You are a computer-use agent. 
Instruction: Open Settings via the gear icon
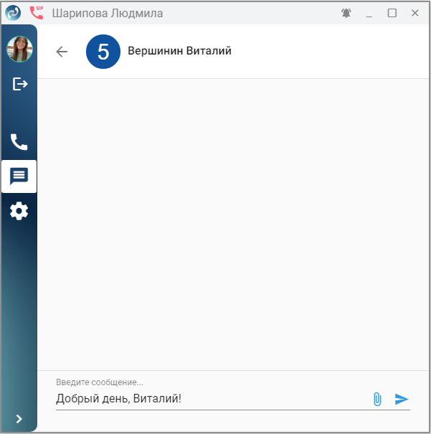click(19, 211)
